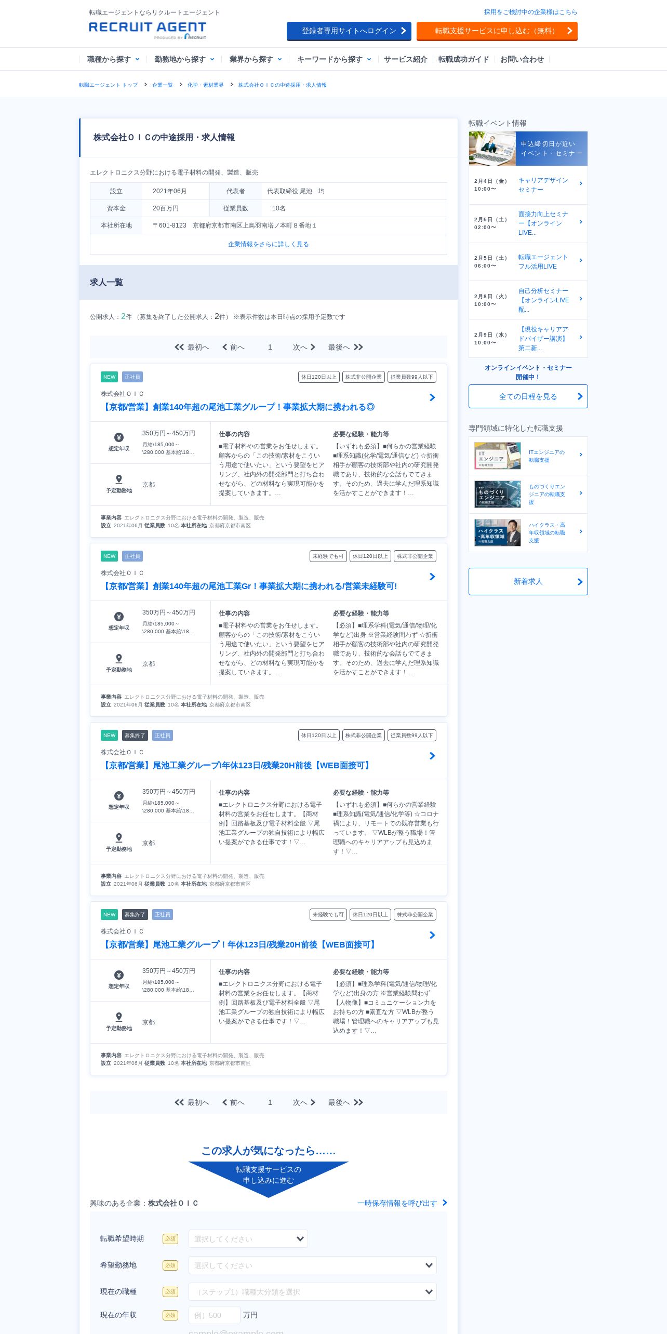This screenshot has width=667, height=1334.
Task: Click 現在の年収 input field
Action: pyautogui.click(x=215, y=1315)
